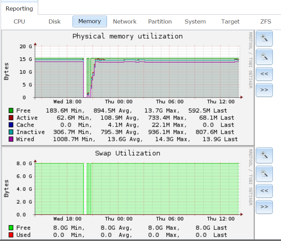Click the Thu 00:00 label on memory graph
281x241 pixels.
(119, 102)
